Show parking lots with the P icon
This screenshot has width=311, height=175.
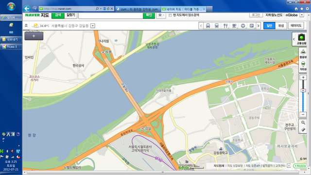pyautogui.click(x=252, y=26)
